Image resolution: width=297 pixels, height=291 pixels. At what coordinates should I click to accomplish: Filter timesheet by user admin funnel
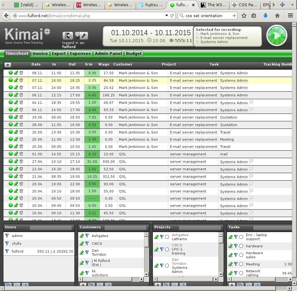point(7,235)
